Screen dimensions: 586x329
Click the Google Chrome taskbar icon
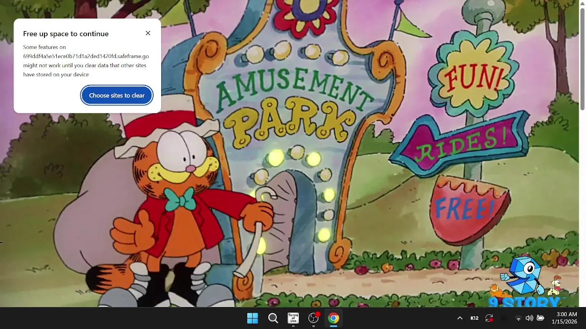pos(334,318)
